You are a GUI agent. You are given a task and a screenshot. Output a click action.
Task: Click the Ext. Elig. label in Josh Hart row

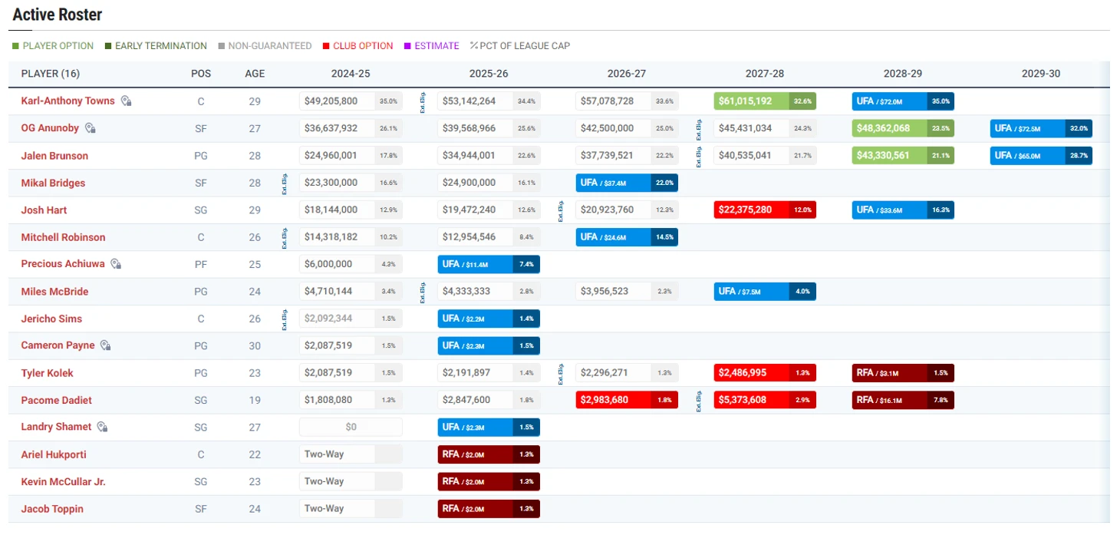[x=561, y=211]
